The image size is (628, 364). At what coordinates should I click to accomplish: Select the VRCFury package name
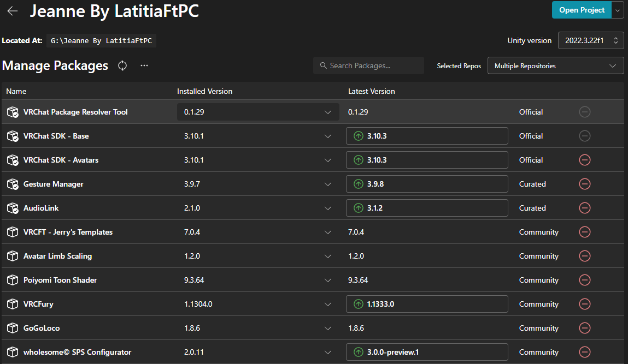pos(38,304)
